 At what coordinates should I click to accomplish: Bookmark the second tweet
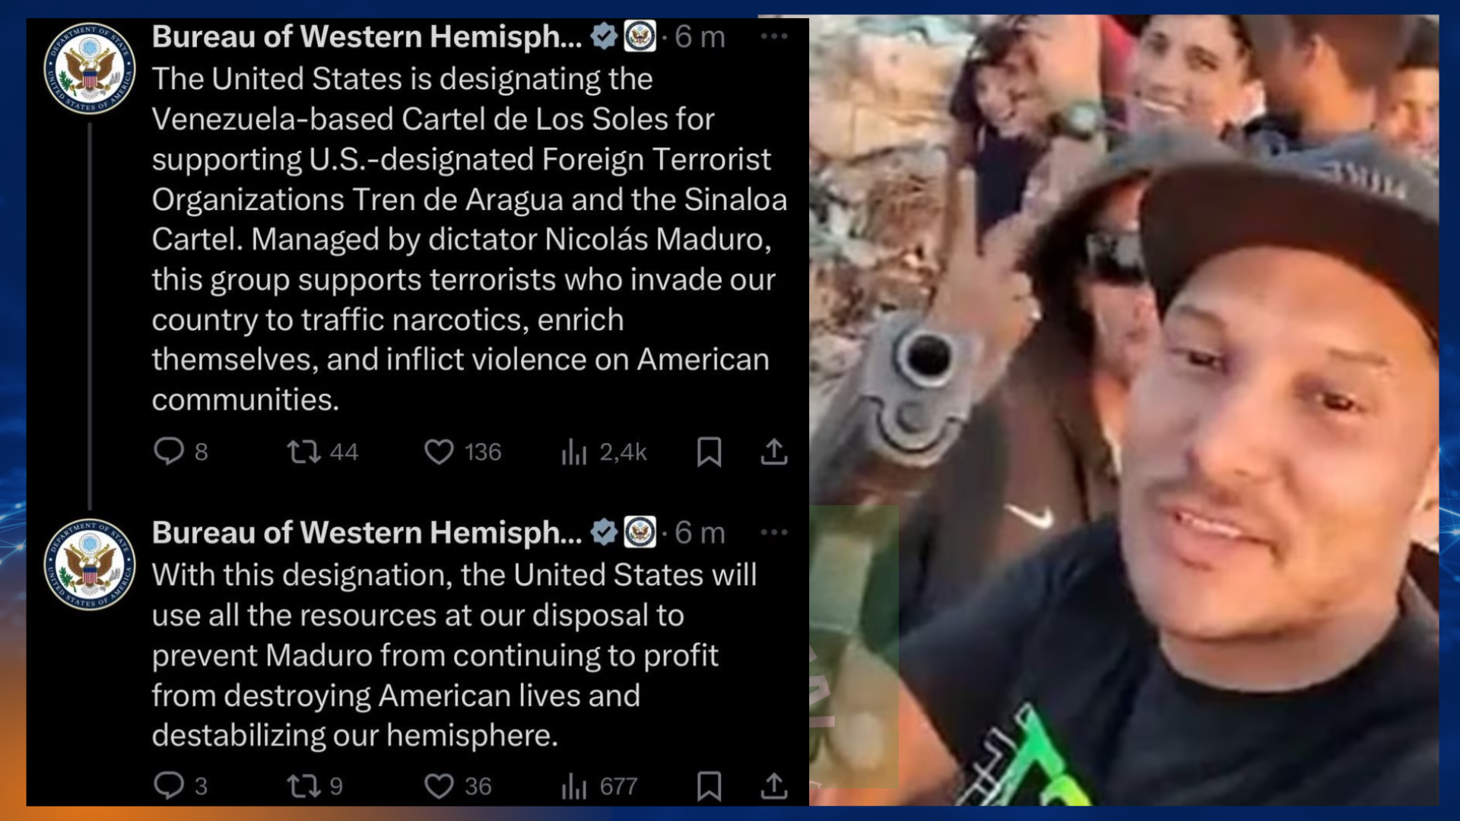tap(709, 785)
